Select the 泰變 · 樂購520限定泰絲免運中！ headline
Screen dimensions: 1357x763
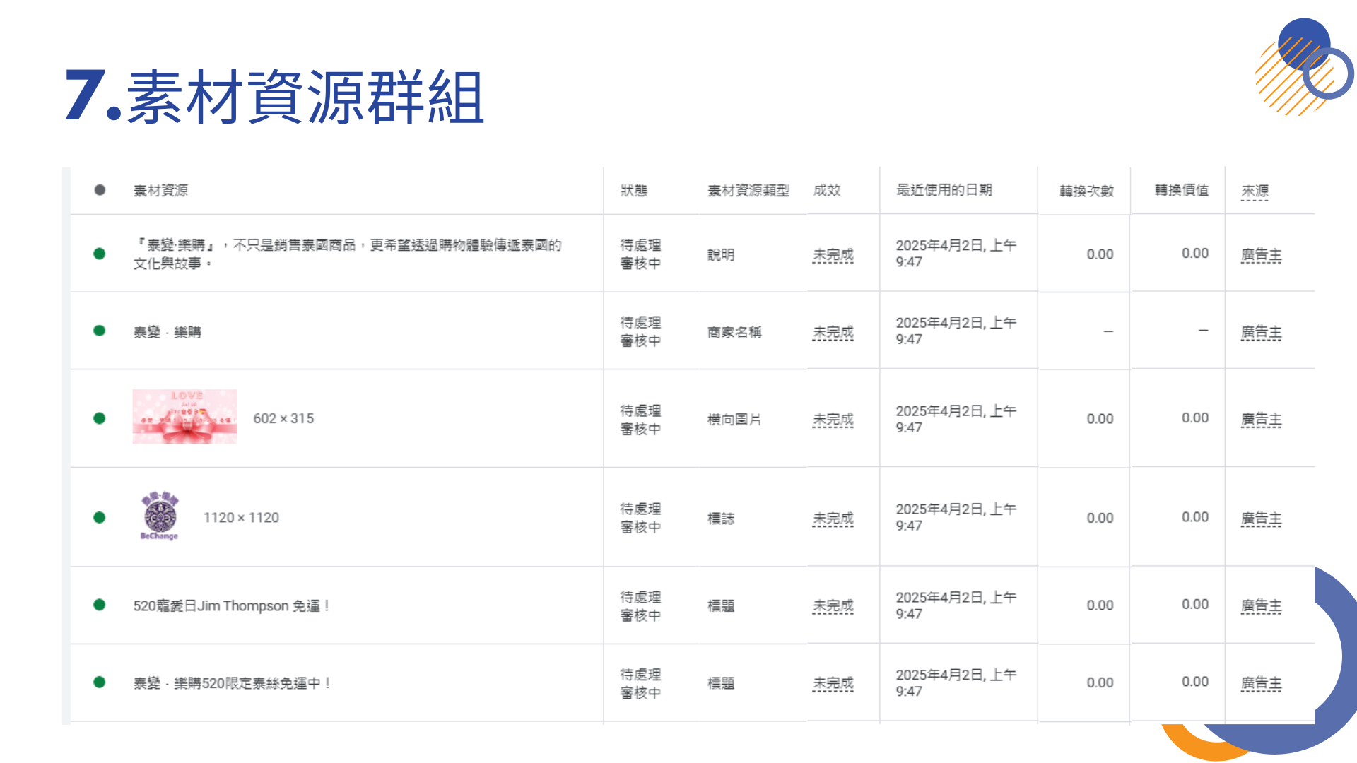coord(232,683)
